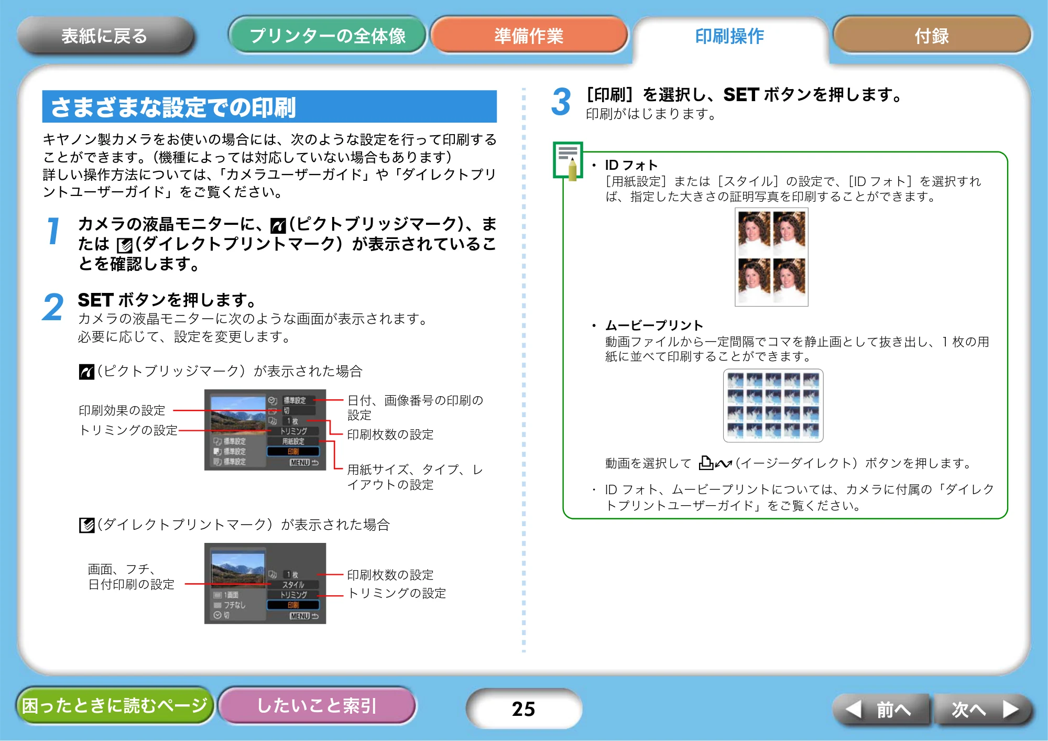Viewport: 1048px width, 741px height.
Task: Open the 付録 tab
Action: pyautogui.click(x=932, y=36)
